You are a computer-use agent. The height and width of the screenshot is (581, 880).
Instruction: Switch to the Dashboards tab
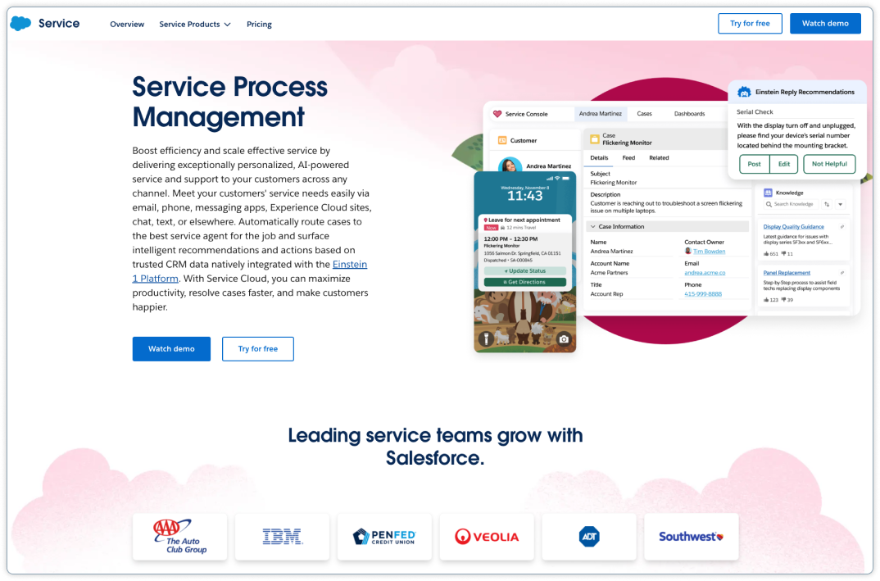pos(689,113)
